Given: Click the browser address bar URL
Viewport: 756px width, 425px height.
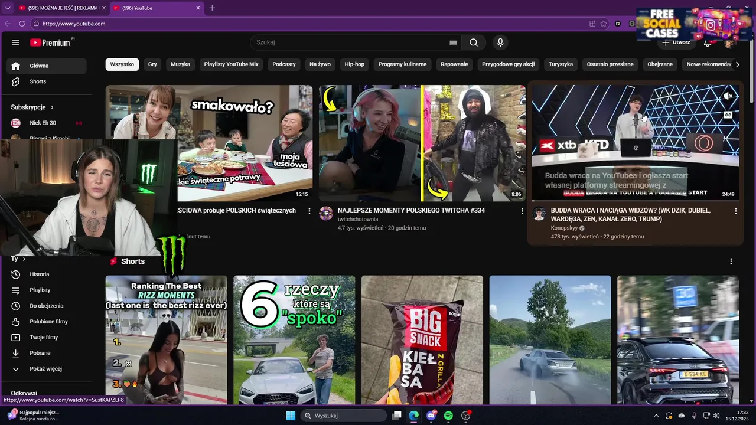Looking at the screenshot, I should tap(74, 24).
